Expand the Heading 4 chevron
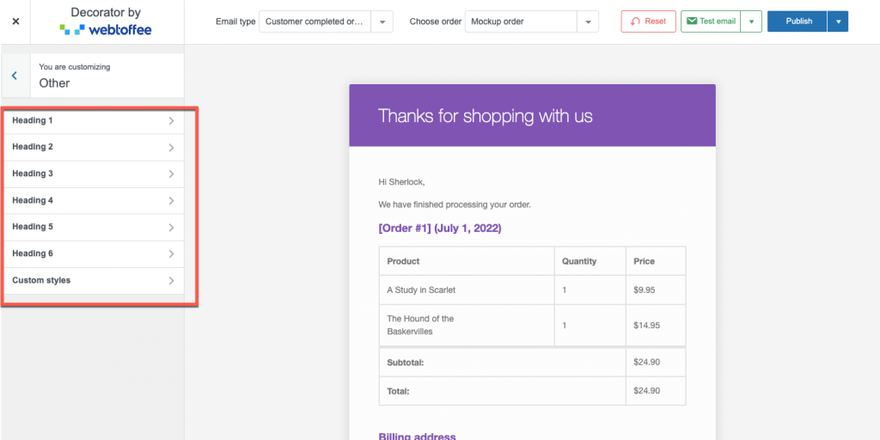The image size is (880, 440). click(x=171, y=201)
